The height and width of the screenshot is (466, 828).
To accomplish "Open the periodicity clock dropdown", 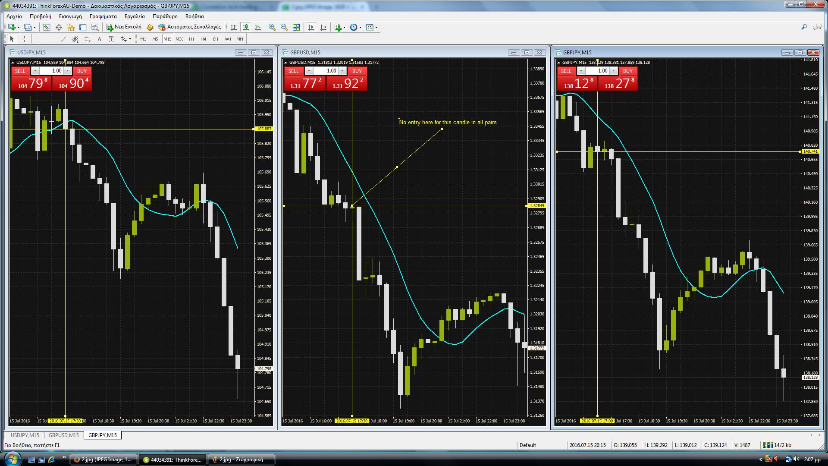I will click(356, 27).
